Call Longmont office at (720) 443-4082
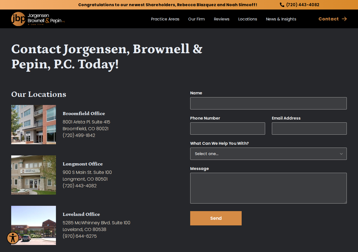 click(x=80, y=186)
